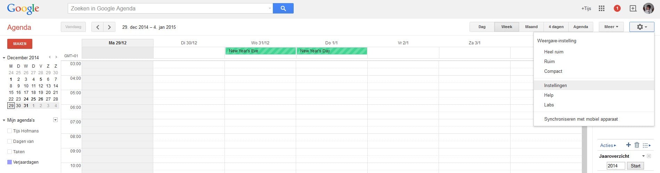
Task: Go to next week arrow
Action: (109, 27)
